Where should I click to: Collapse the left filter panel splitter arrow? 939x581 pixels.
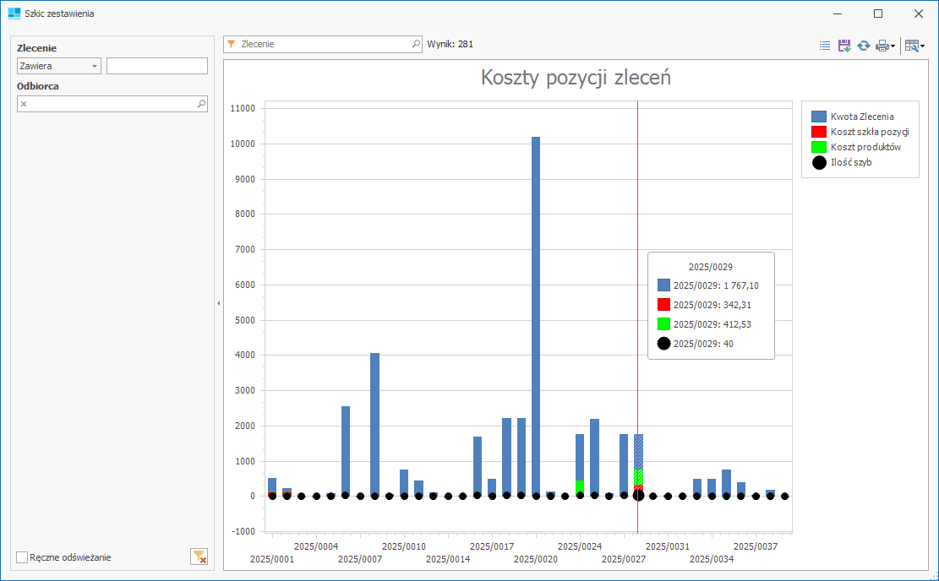coord(218,303)
